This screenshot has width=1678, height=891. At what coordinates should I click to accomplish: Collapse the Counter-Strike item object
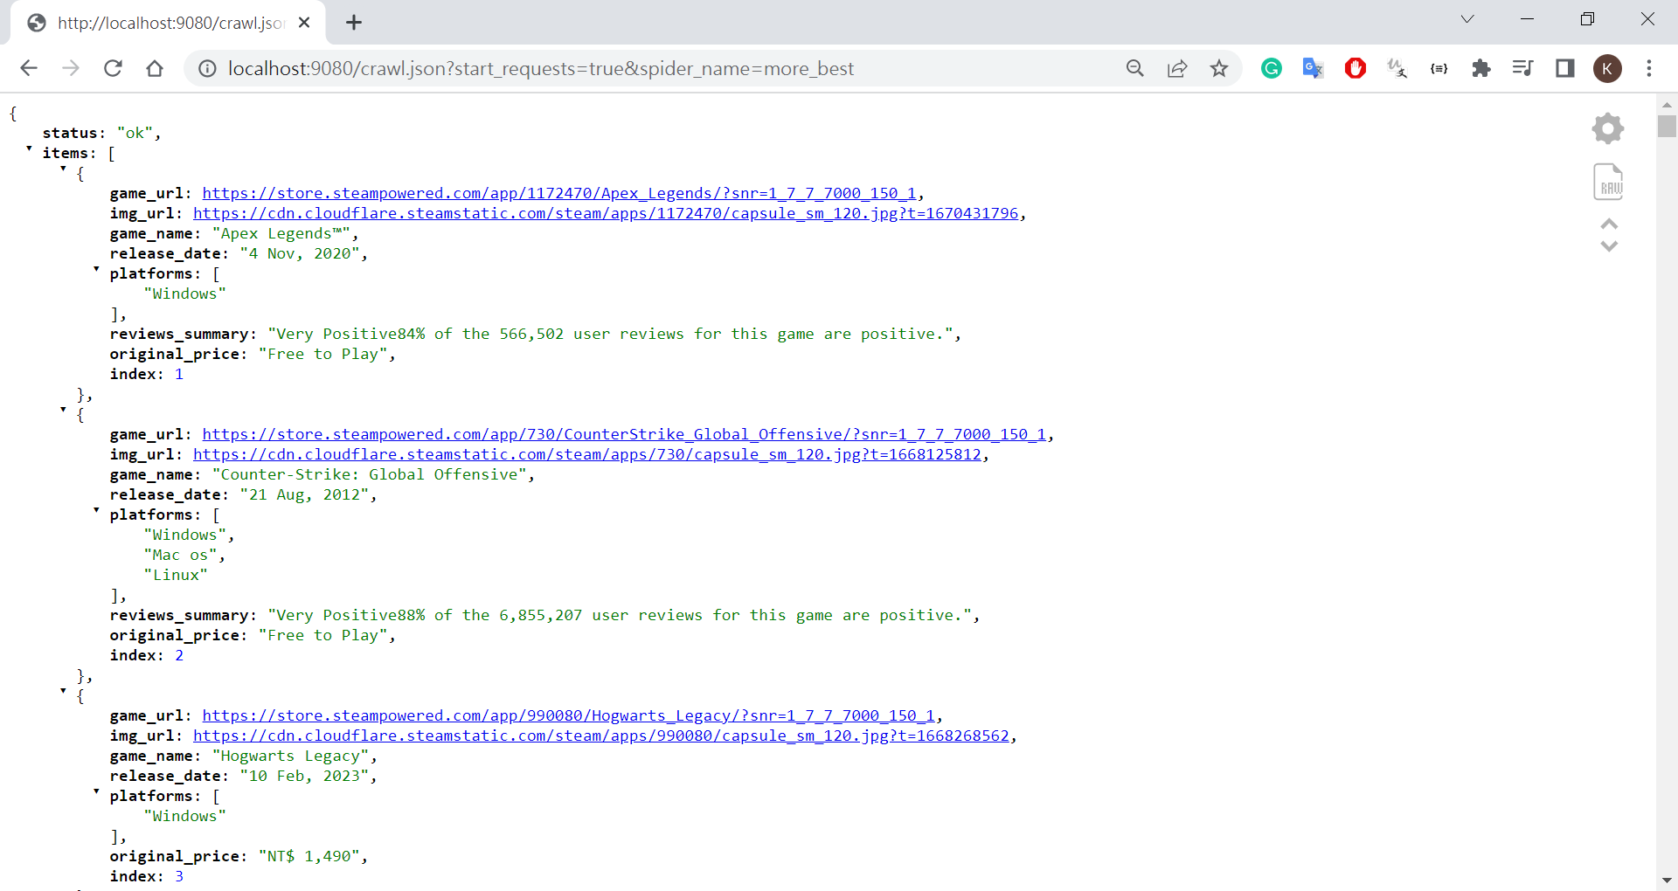point(63,410)
